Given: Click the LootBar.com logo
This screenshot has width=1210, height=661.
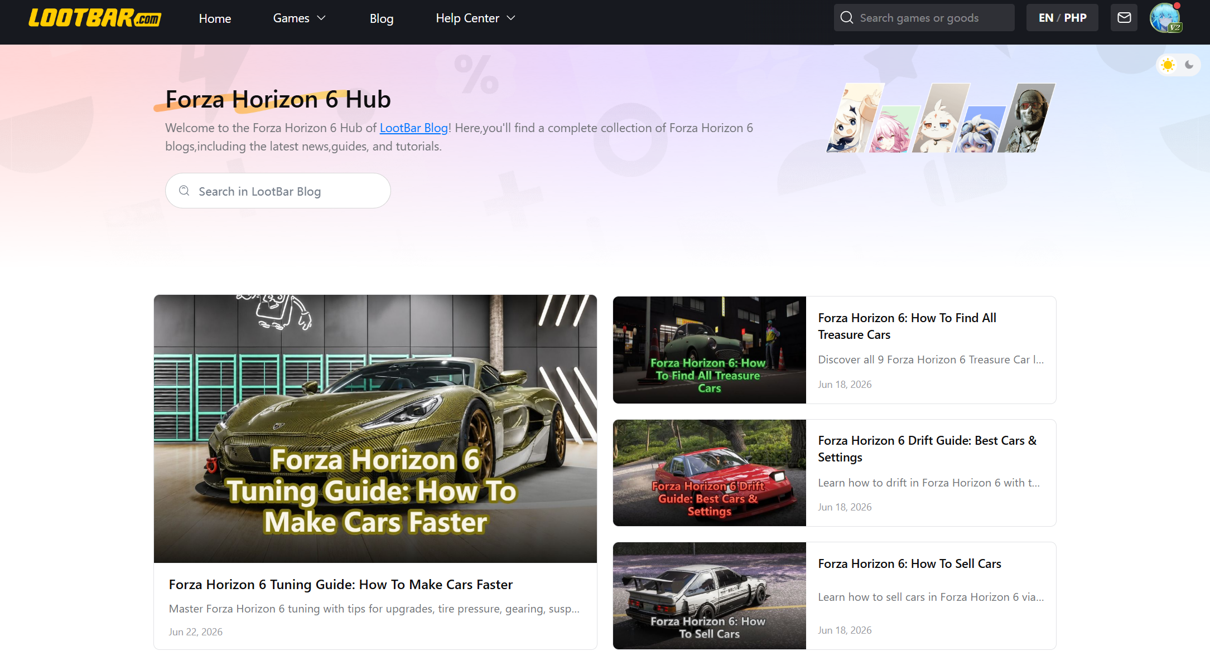Looking at the screenshot, I should (95, 18).
